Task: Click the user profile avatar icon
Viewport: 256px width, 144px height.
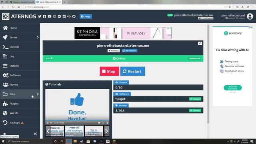Action: pos(250,16)
